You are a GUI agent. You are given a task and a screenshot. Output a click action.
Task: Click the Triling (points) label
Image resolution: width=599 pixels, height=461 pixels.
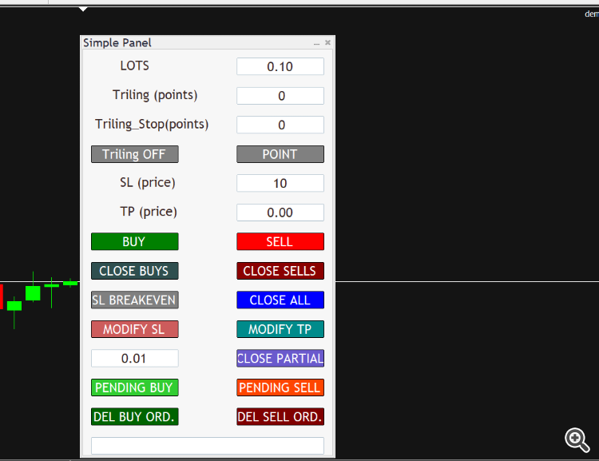pyautogui.click(x=155, y=95)
